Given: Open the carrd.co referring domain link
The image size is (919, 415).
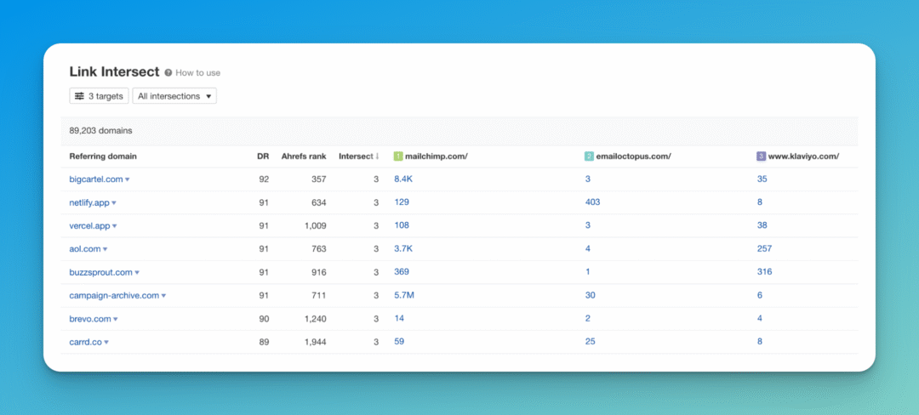Looking at the screenshot, I should [86, 342].
